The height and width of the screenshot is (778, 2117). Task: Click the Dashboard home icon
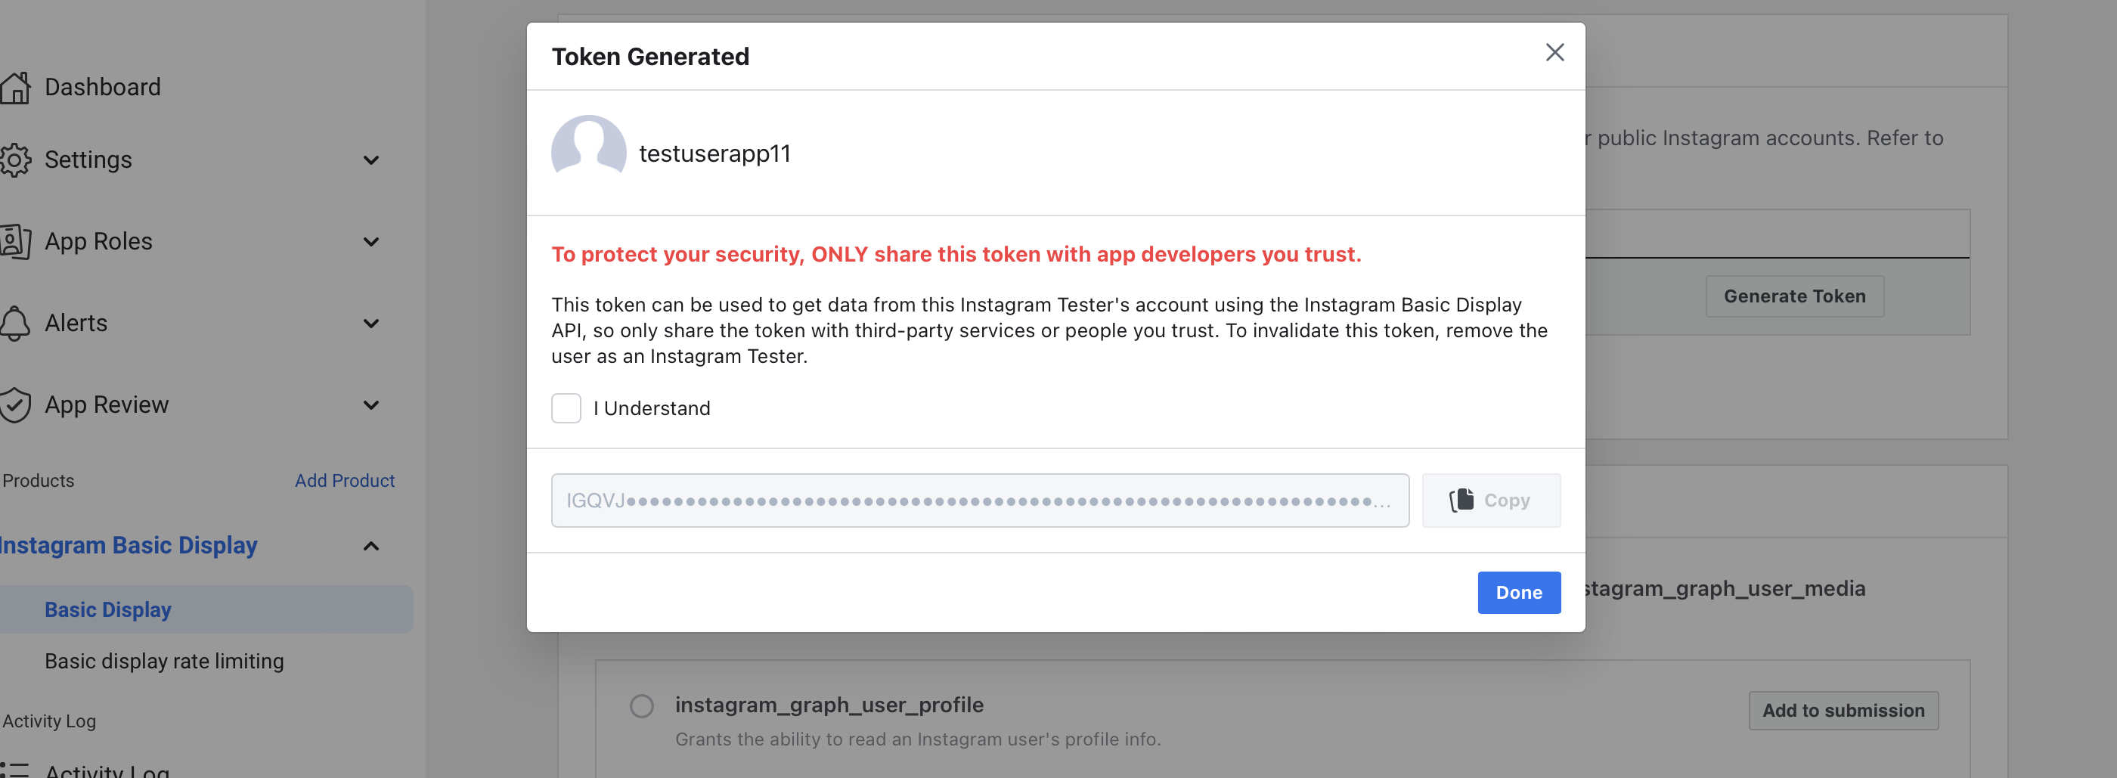coord(16,88)
